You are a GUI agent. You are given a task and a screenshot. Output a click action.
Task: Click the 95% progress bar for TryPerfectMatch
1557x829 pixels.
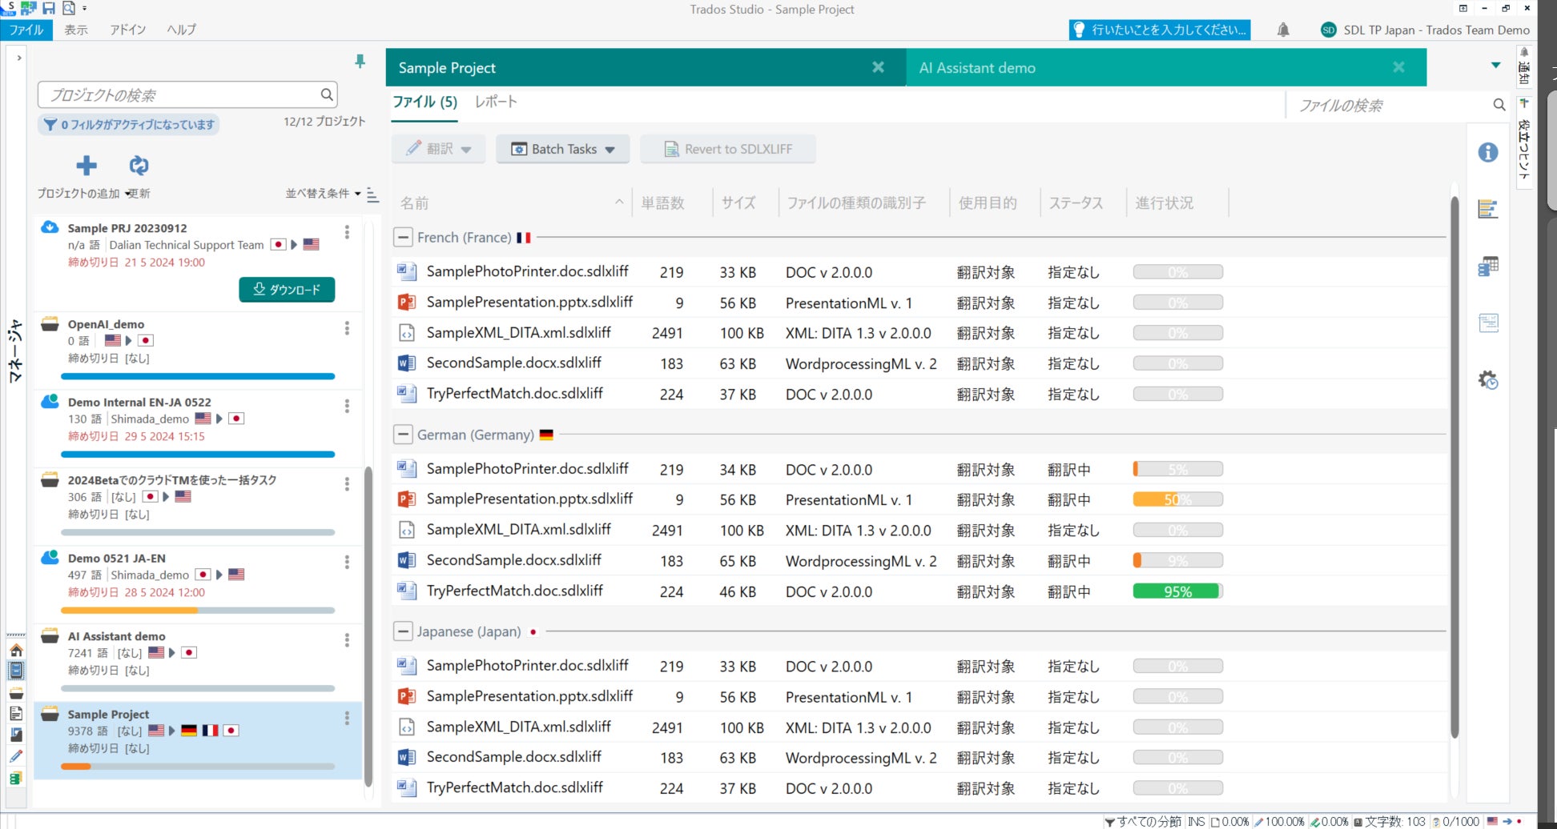tap(1177, 591)
